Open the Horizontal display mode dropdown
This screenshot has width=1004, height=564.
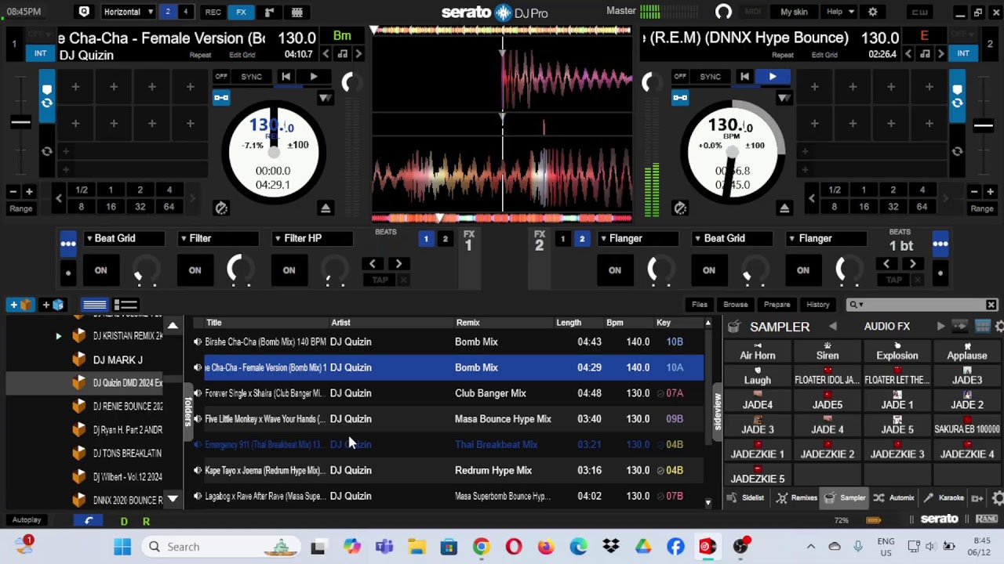[127, 12]
